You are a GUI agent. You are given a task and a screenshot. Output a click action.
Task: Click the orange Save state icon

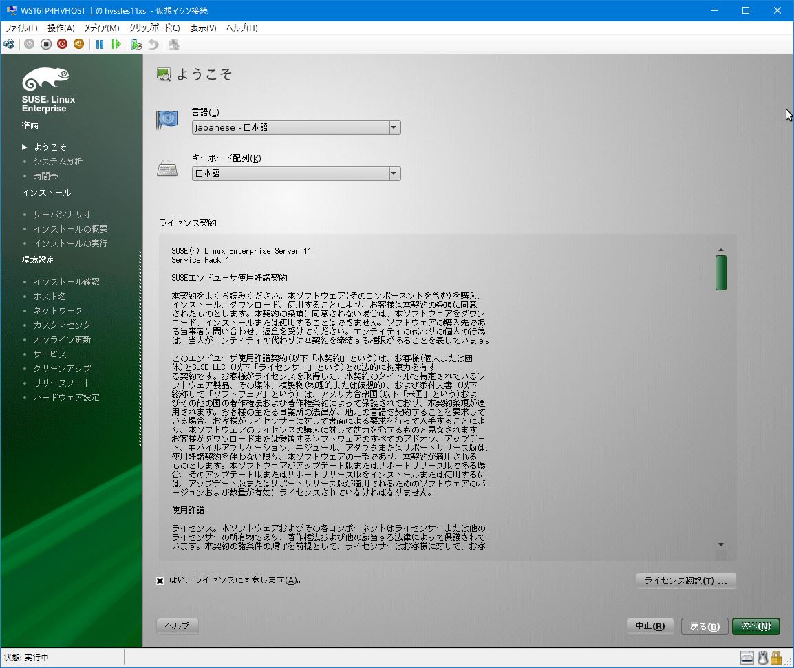tap(78, 45)
